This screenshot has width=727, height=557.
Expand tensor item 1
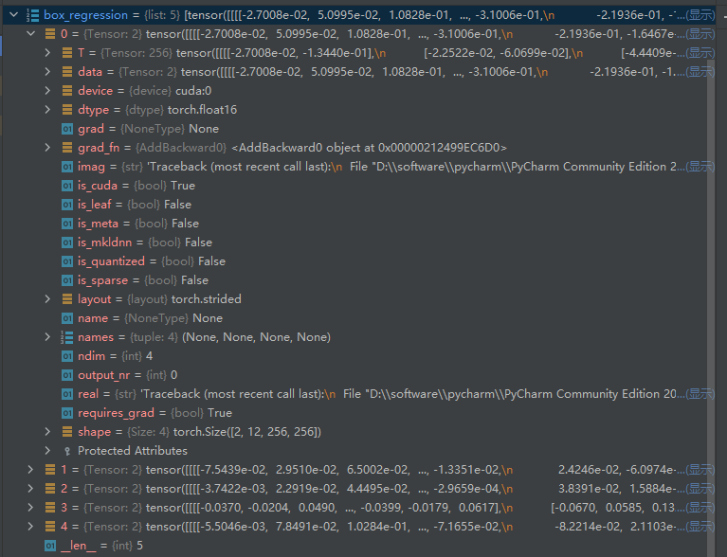coord(30,470)
